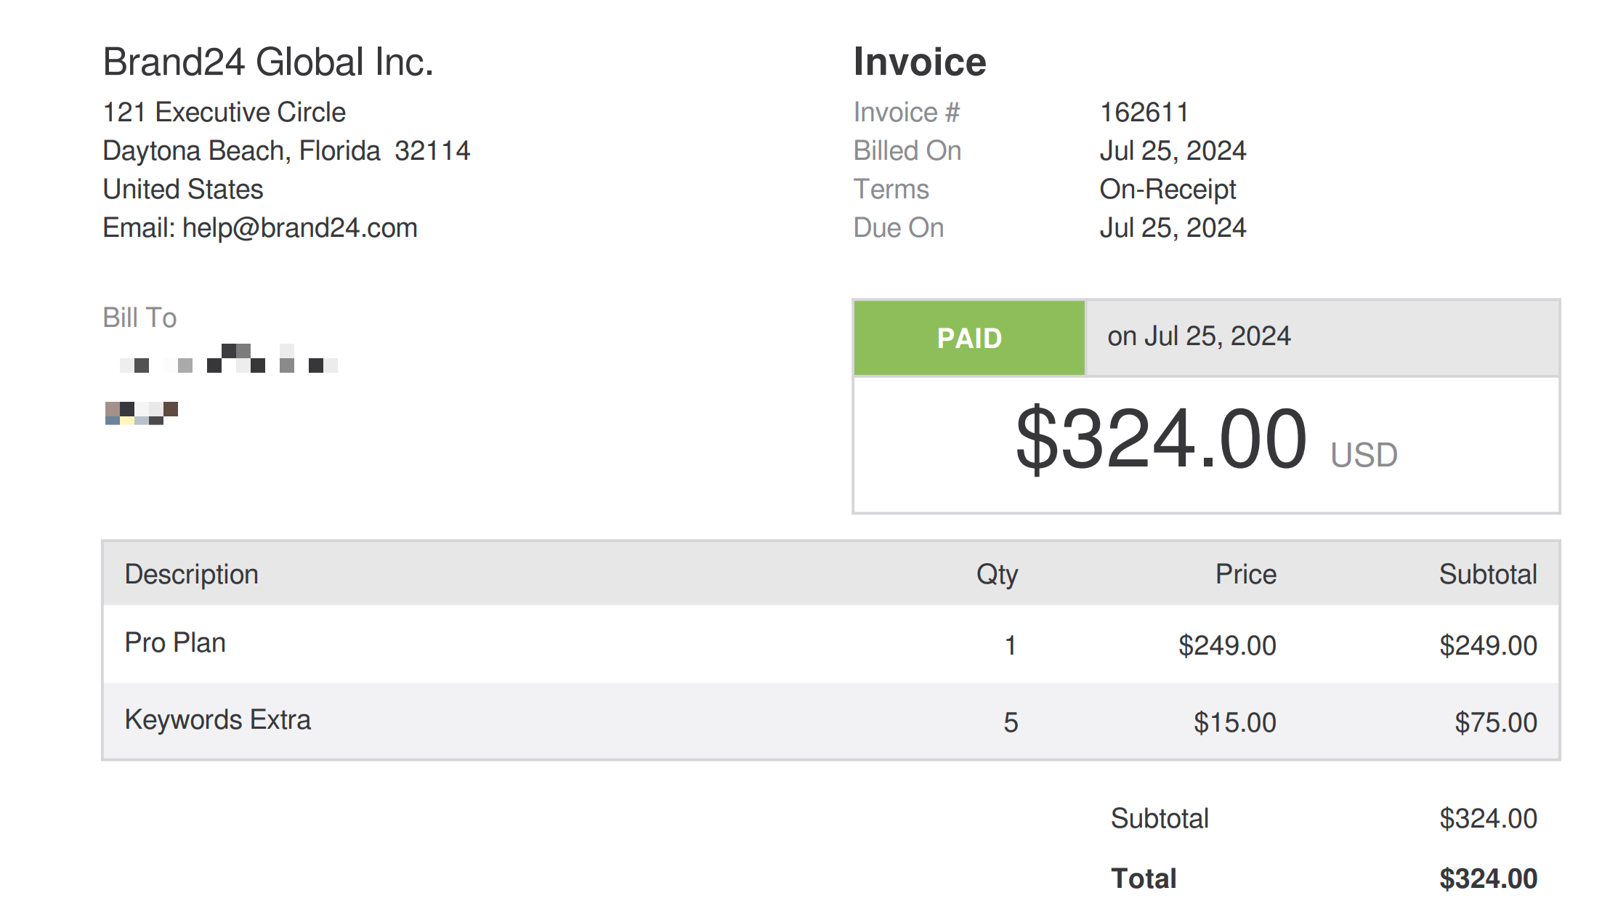Select the Pro Plan line item
Image resolution: width=1610 pixels, height=909 pixels.
(175, 643)
